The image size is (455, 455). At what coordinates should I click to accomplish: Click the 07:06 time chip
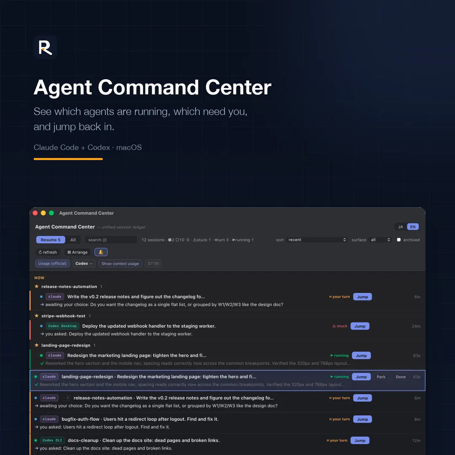(153, 263)
